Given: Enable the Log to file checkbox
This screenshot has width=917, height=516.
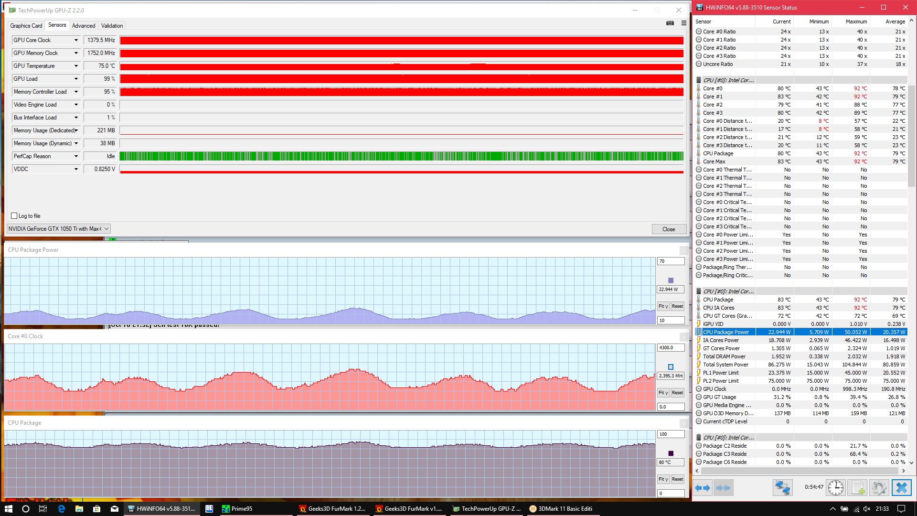Looking at the screenshot, I should coord(14,216).
